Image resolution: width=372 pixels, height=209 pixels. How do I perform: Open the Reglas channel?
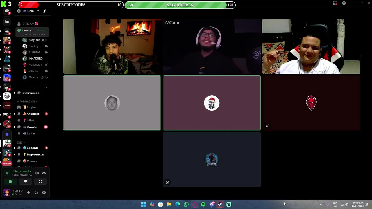pyautogui.click(x=32, y=107)
